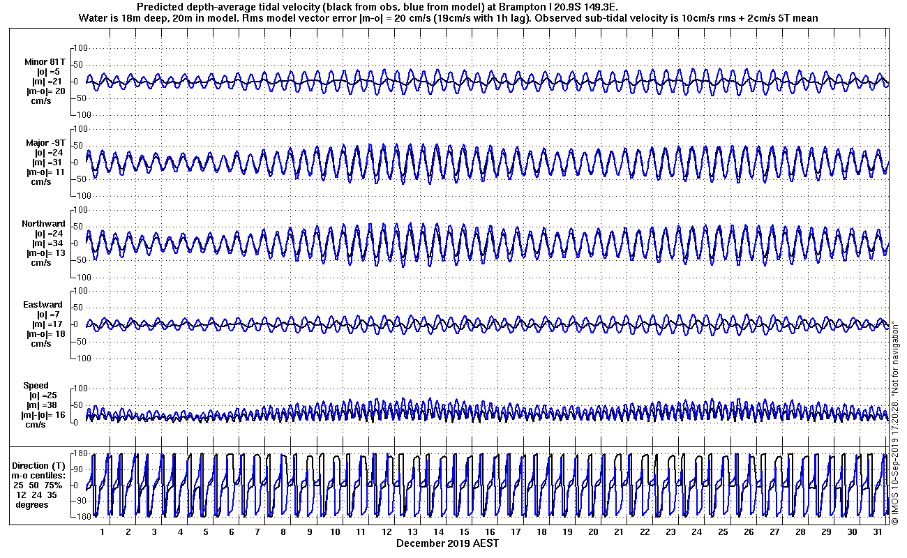Click the '|o| =5' value in Minor panel
907x558 pixels.
[47, 72]
